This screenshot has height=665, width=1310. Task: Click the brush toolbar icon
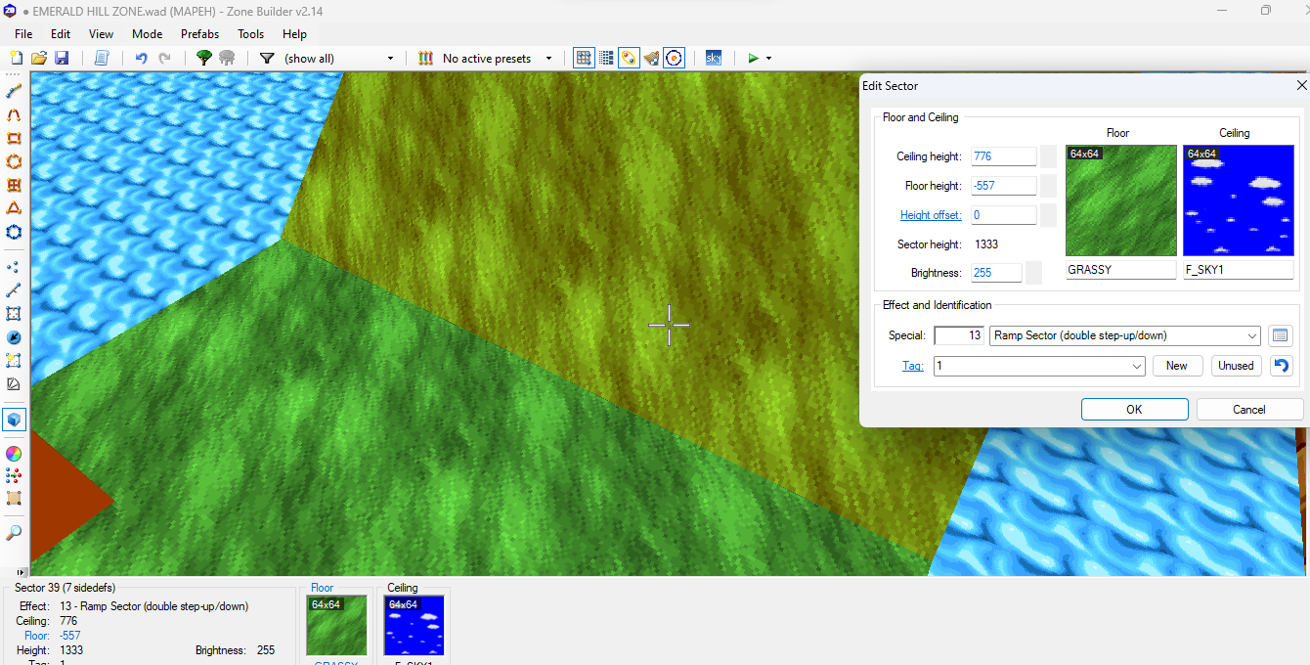(x=651, y=59)
